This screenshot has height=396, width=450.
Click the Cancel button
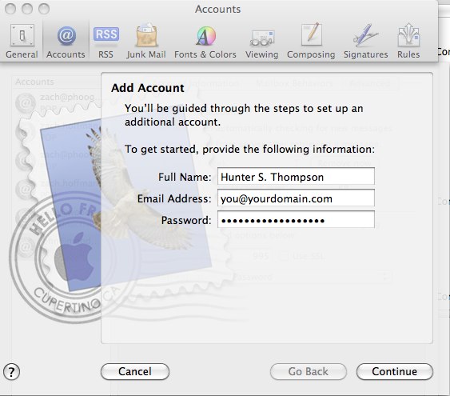coord(135,371)
